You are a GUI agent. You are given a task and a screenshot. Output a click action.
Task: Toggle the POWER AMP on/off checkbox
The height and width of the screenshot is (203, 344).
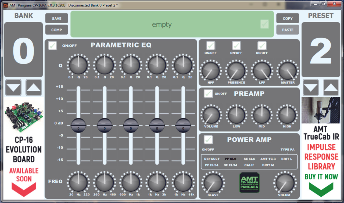[208, 140]
